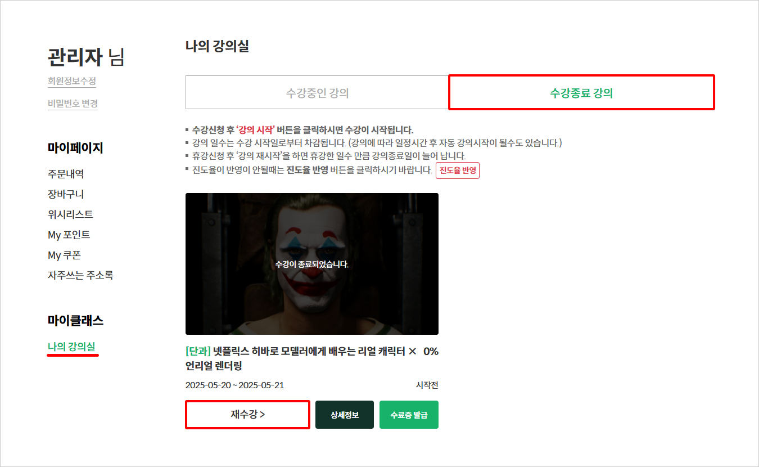Go to 주문내역 in the sidebar
This screenshot has height=467, width=759.
[x=66, y=174]
